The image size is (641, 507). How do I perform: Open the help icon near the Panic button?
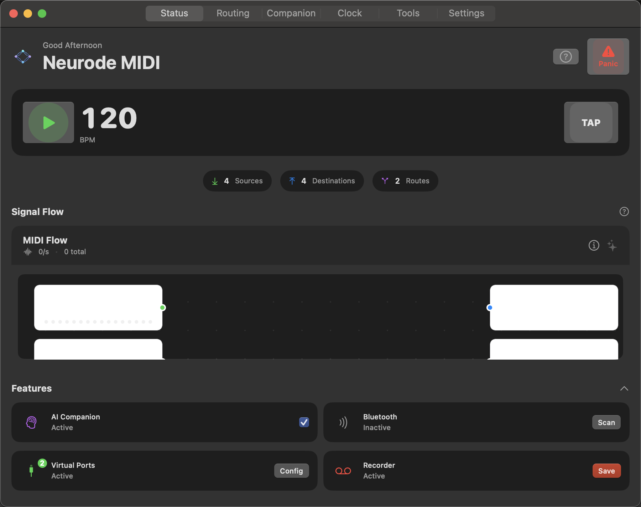tap(566, 57)
